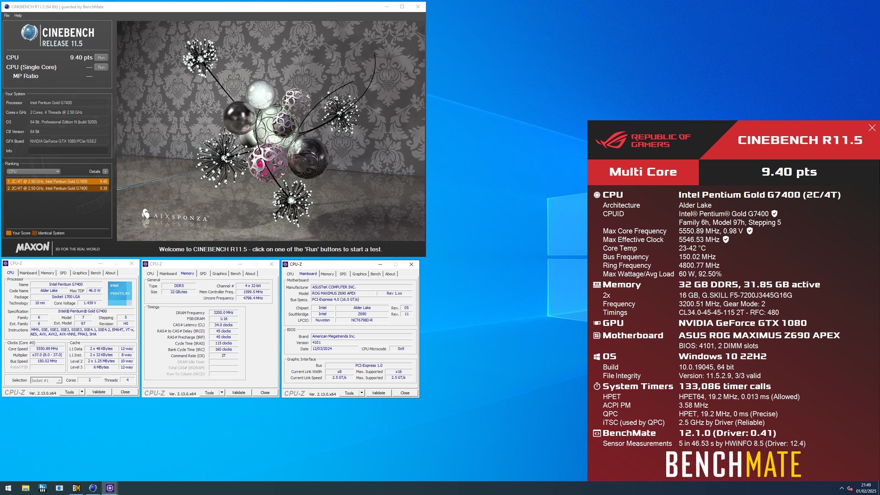
Task: Switch to Cinebench via taskbar icon
Action: tap(93, 488)
